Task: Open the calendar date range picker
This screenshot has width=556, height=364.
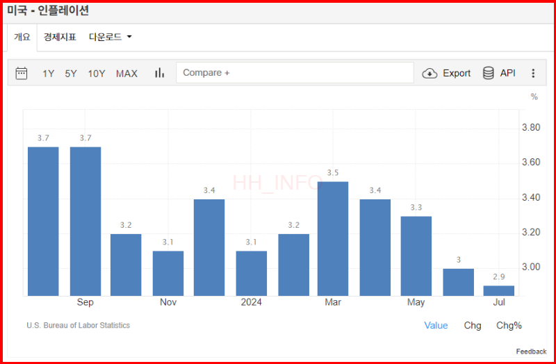Action: pyautogui.click(x=22, y=74)
